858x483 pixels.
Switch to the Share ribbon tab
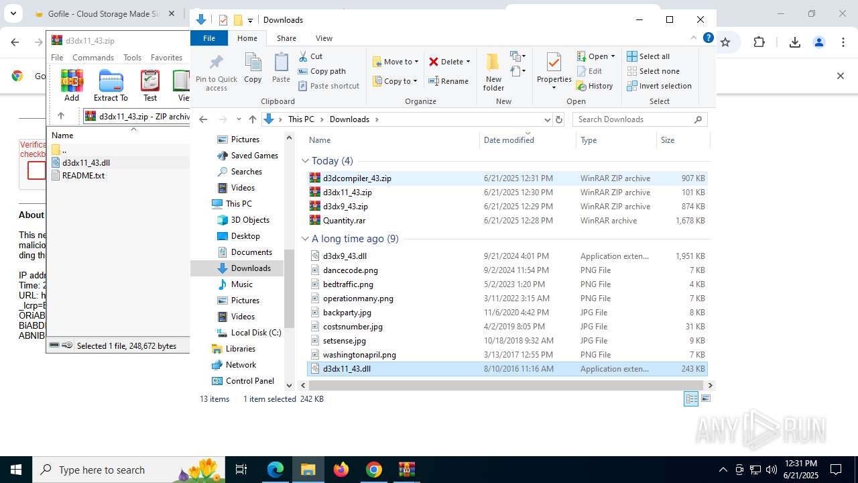[x=286, y=38]
